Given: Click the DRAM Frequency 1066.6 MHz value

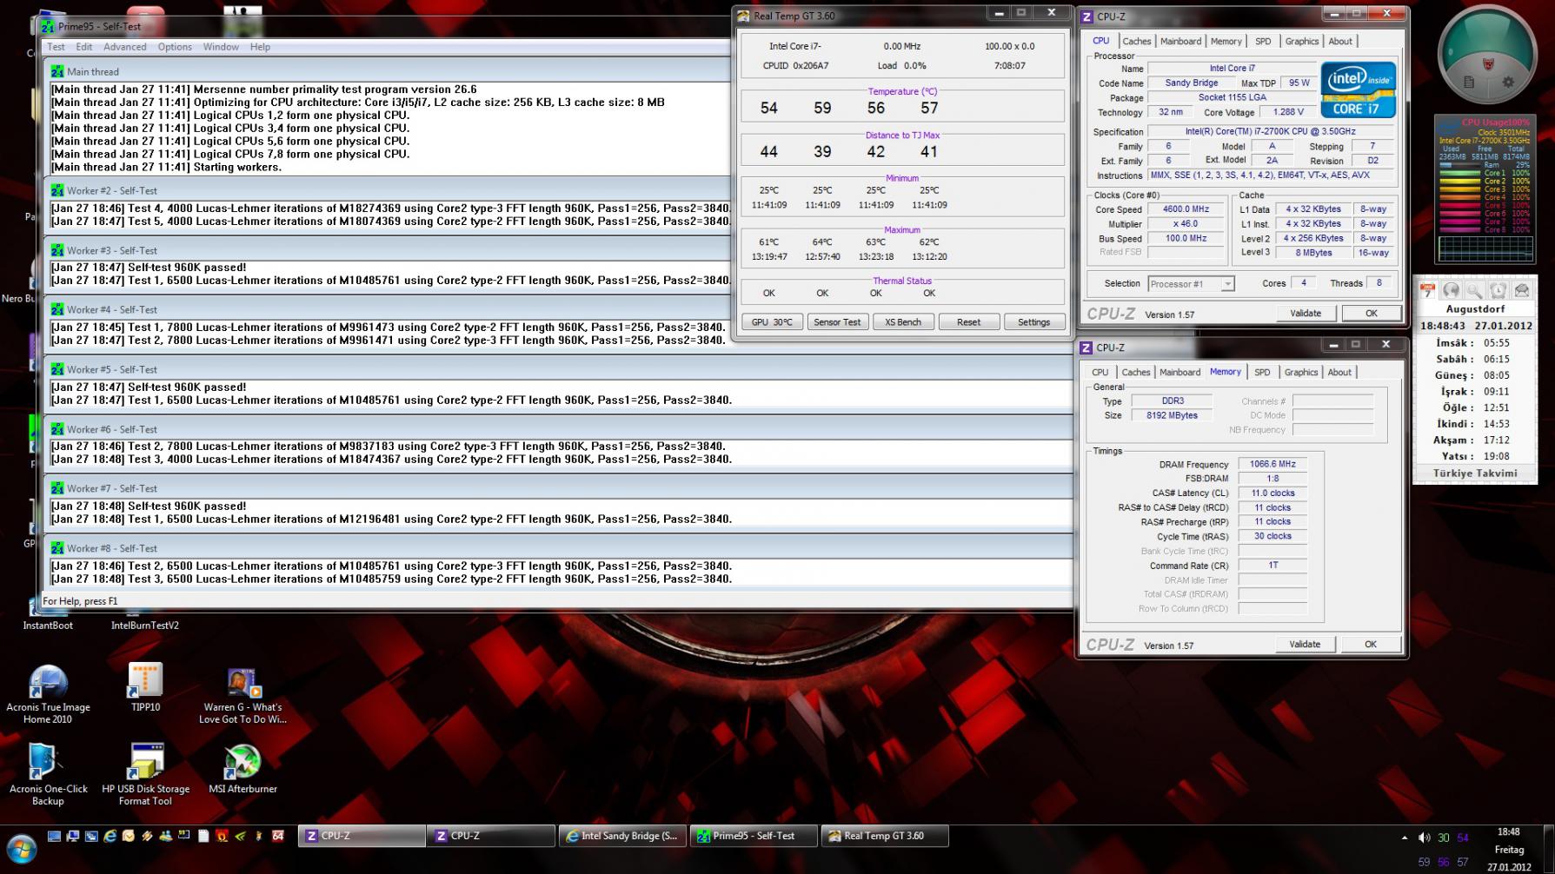Looking at the screenshot, I should tap(1273, 464).
